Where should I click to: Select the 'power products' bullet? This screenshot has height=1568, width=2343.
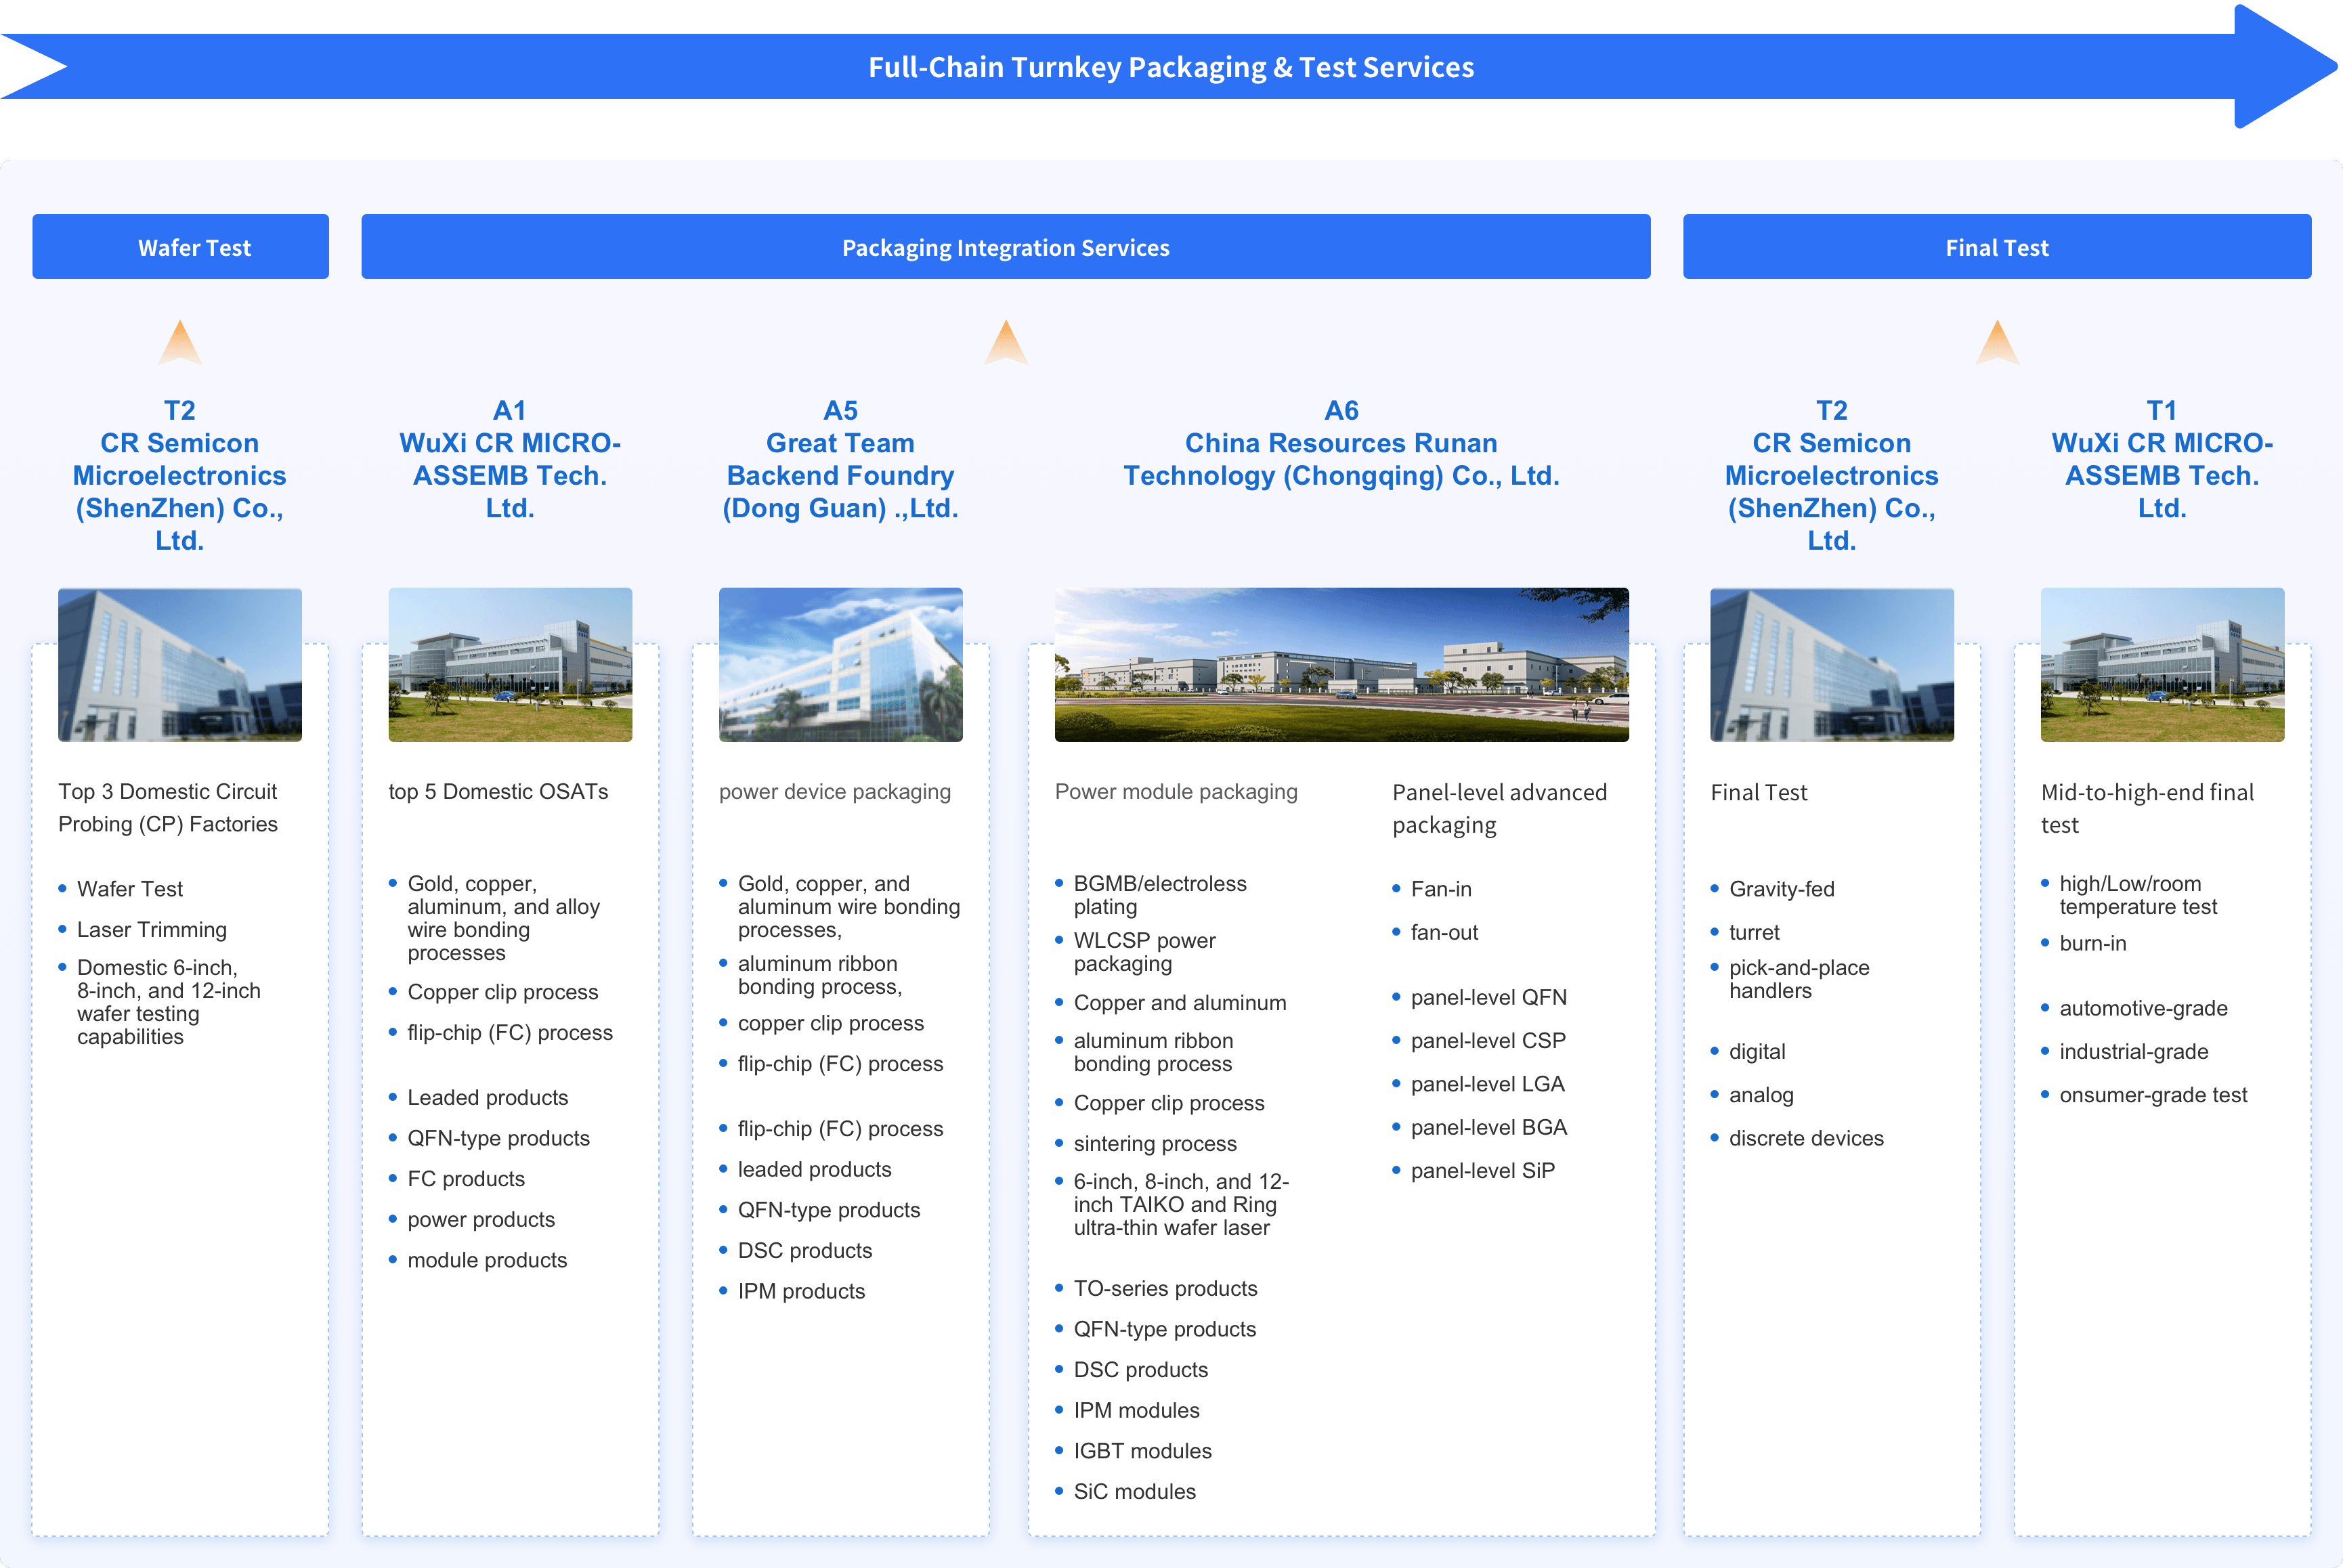[x=481, y=1220]
